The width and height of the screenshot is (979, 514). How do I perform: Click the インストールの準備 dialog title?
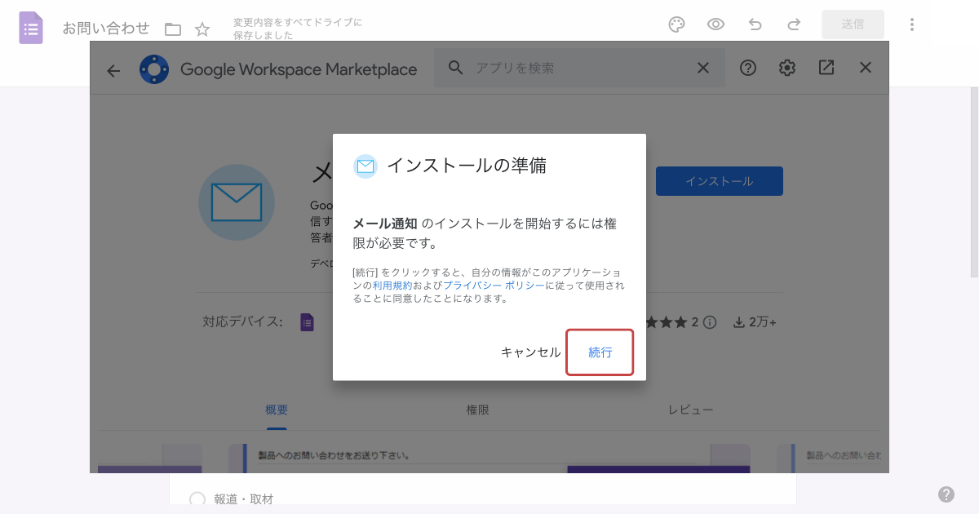467,166
